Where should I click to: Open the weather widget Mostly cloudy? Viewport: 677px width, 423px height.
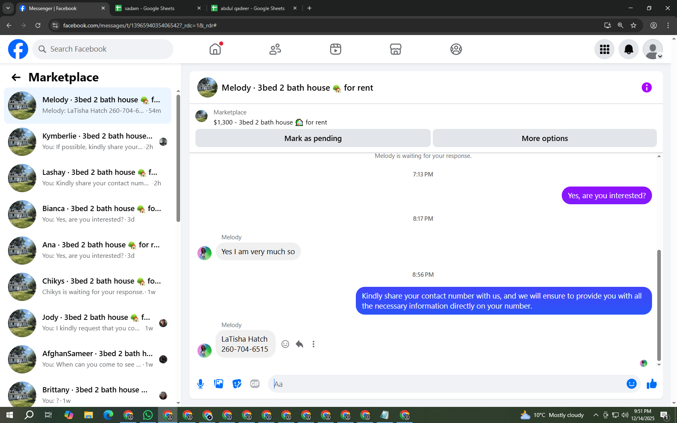(x=552, y=415)
